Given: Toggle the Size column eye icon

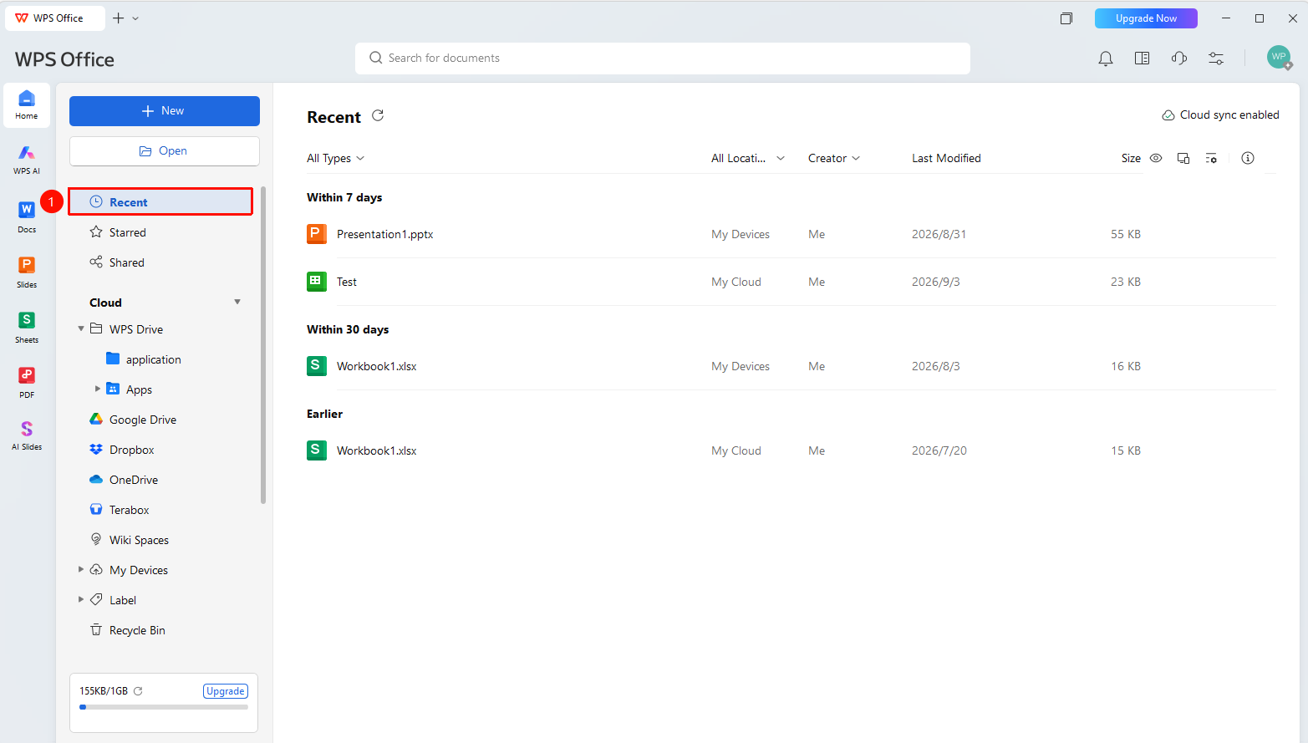Looking at the screenshot, I should (x=1156, y=158).
